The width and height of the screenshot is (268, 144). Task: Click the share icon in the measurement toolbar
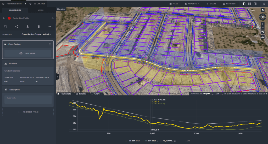tap(16, 27)
